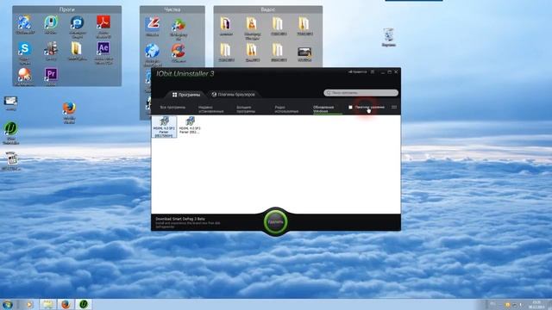Launch CCleaner from Чистка group
This screenshot has height=310, width=552.
[179, 53]
